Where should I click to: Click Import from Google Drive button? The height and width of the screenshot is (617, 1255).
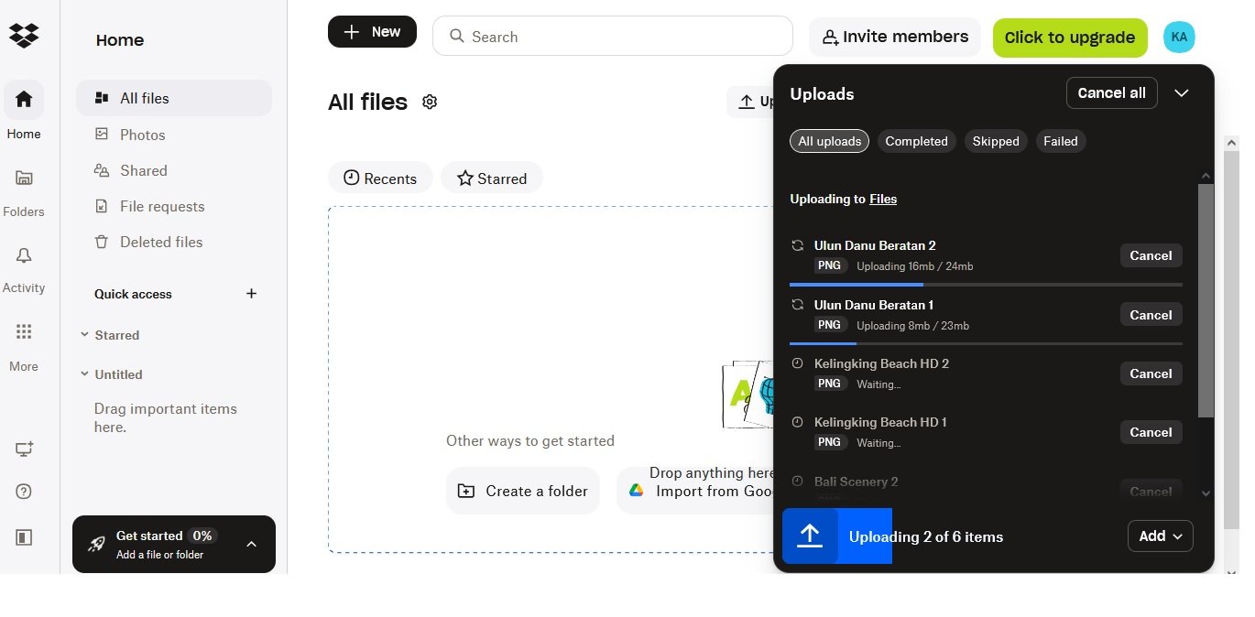(696, 491)
